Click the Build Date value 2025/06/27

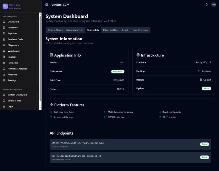(118, 80)
